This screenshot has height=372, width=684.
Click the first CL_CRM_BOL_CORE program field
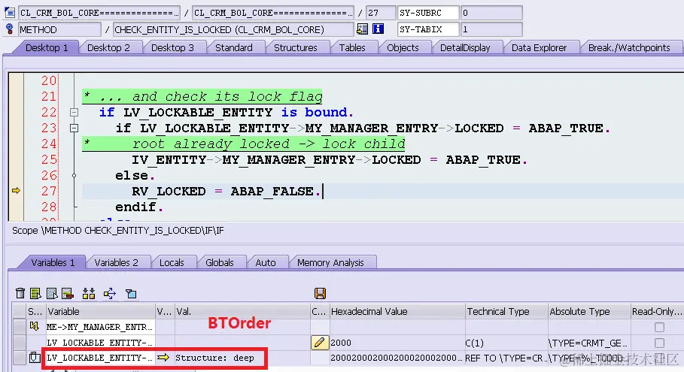(x=99, y=13)
